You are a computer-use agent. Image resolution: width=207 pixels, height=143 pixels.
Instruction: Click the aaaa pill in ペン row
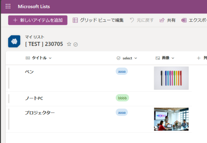pyautogui.click(x=122, y=71)
